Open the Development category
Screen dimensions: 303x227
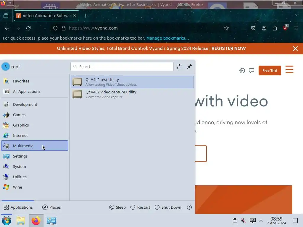(x=35, y=104)
